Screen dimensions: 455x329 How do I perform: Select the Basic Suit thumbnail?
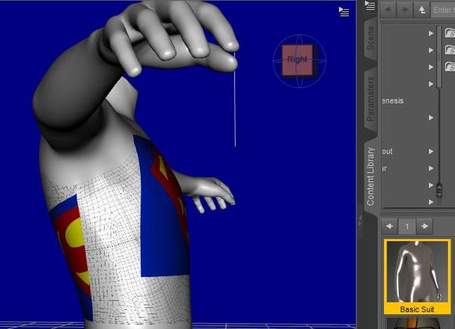[x=417, y=277]
